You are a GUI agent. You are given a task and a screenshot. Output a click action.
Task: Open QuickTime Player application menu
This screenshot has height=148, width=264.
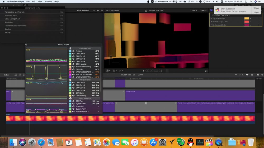[x=16, y=2]
